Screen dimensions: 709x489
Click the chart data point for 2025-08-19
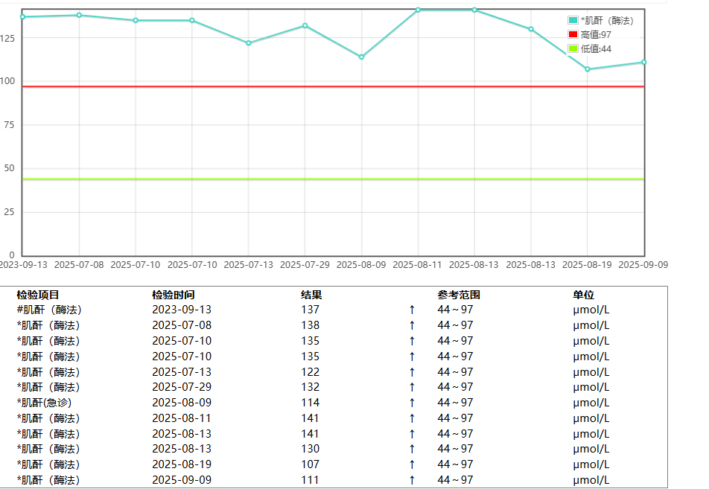[588, 69]
